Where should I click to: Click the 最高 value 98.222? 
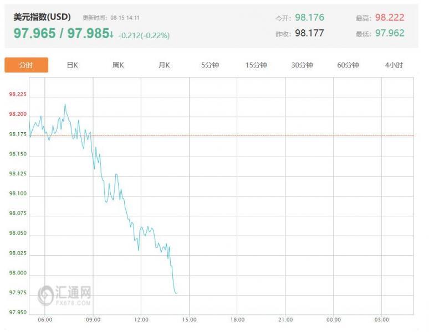click(x=390, y=18)
